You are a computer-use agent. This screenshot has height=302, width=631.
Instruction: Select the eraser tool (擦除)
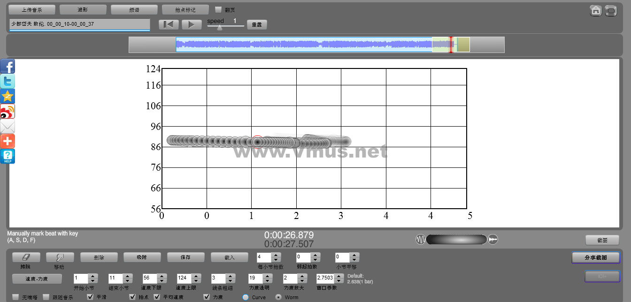[26, 257]
